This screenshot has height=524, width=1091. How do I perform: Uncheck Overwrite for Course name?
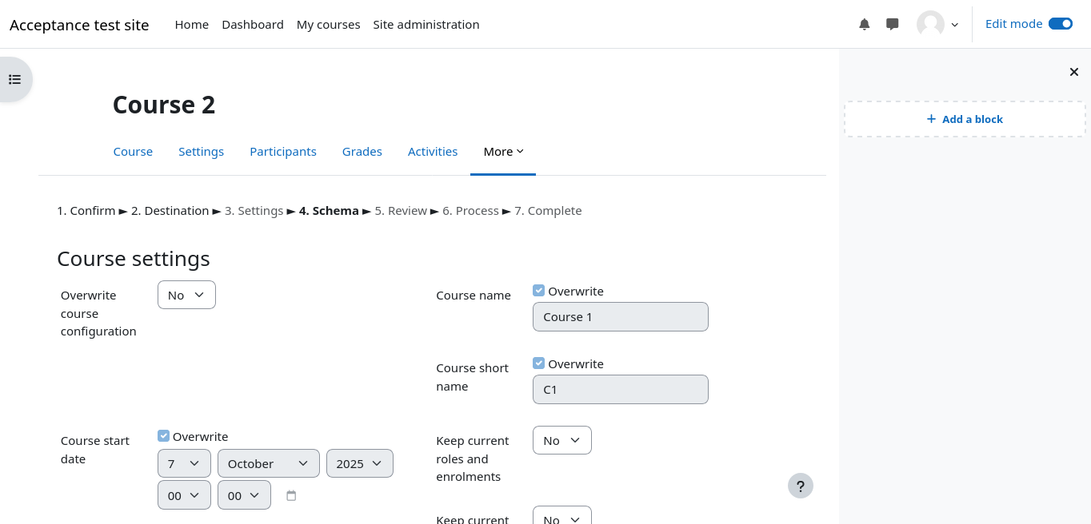(x=539, y=291)
